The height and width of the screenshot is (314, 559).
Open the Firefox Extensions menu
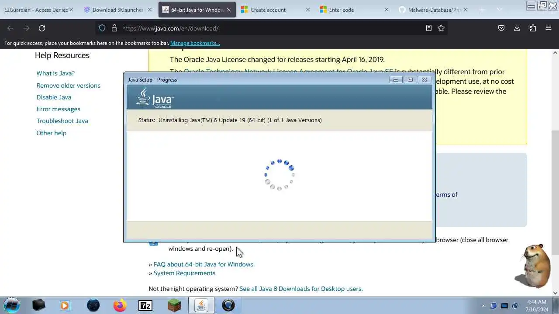(533, 28)
